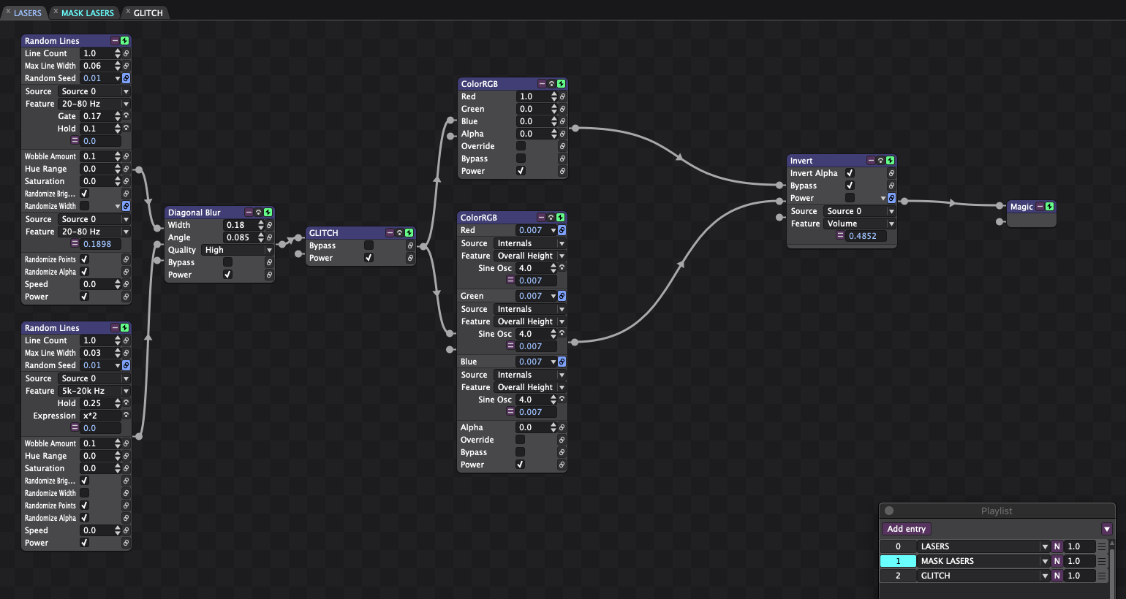Click the arc icon on Diagonal Blur header
The width and height of the screenshot is (1126, 599).
pyautogui.click(x=258, y=213)
